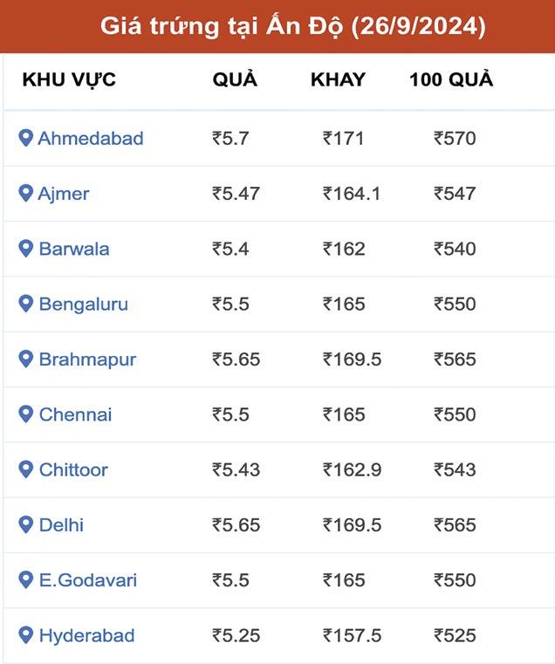555x664 pixels.
Task: Click the ₹164.1 tray price for Ajmer
Action: point(352,193)
